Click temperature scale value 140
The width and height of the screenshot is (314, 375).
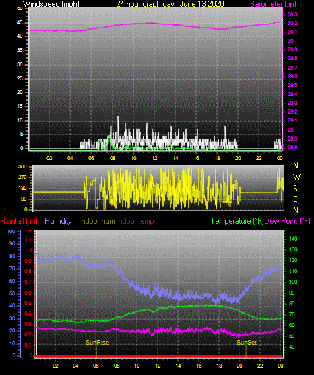[293, 239]
